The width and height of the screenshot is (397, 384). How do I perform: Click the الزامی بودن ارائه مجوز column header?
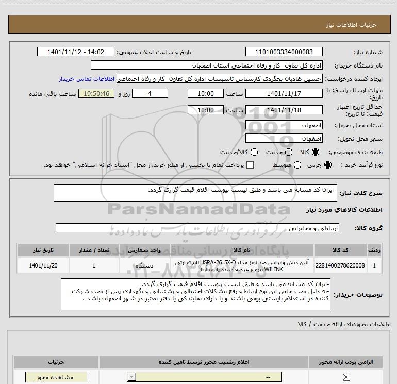click(346, 362)
